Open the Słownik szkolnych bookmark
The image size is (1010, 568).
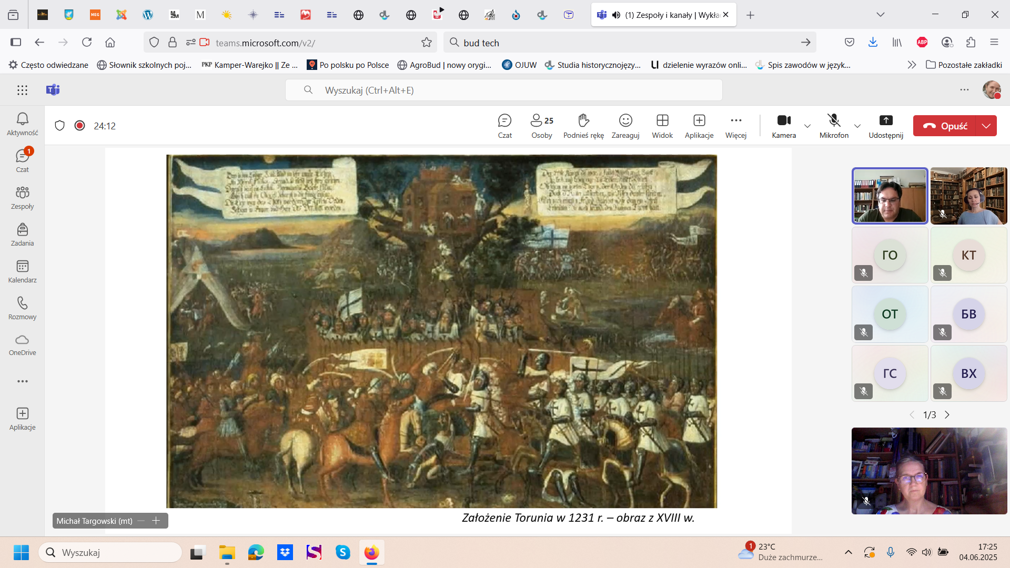[x=144, y=65]
